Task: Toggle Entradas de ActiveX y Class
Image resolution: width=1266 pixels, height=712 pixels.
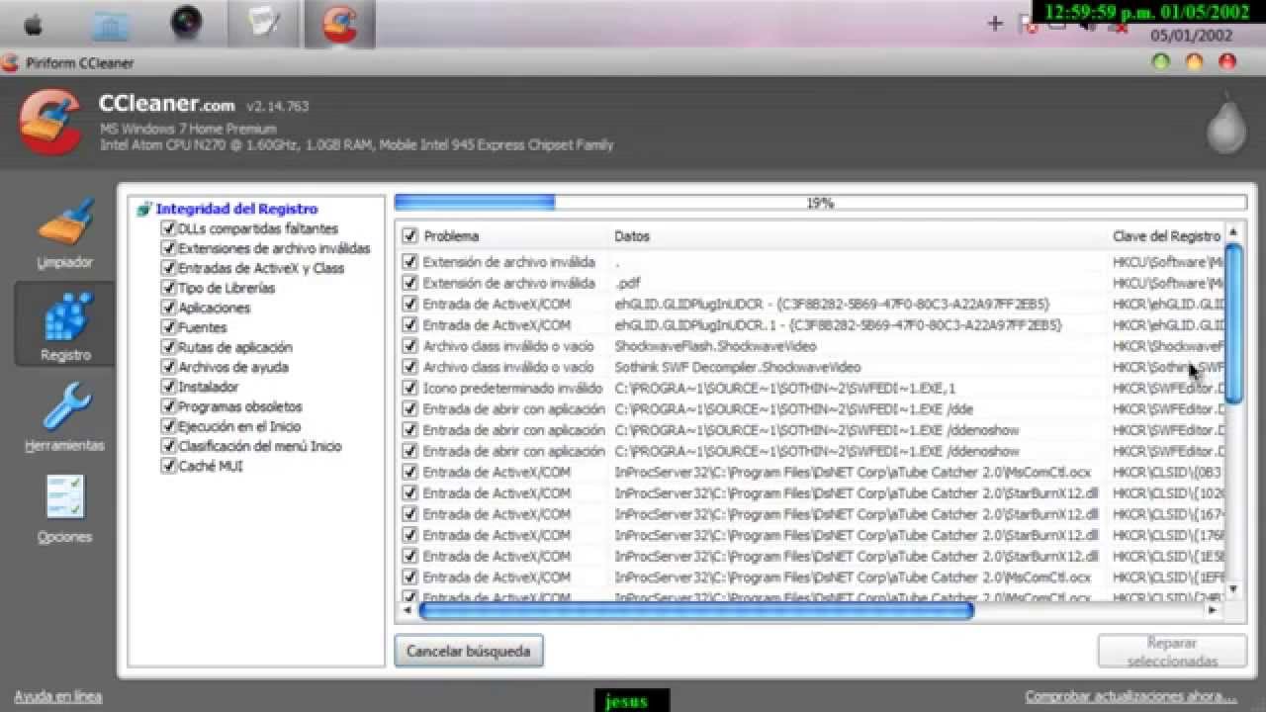Action: coord(168,268)
